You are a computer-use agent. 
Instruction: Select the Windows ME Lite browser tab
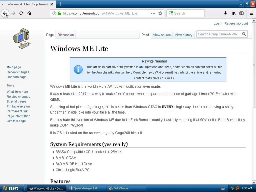pos(28,4)
